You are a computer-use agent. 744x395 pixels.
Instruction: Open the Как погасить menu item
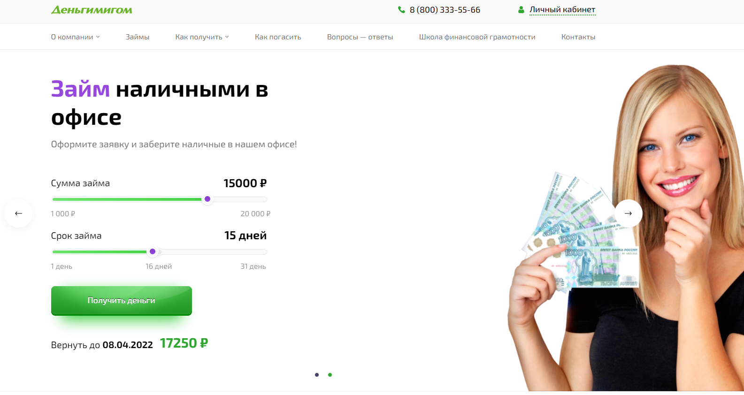pyautogui.click(x=278, y=37)
